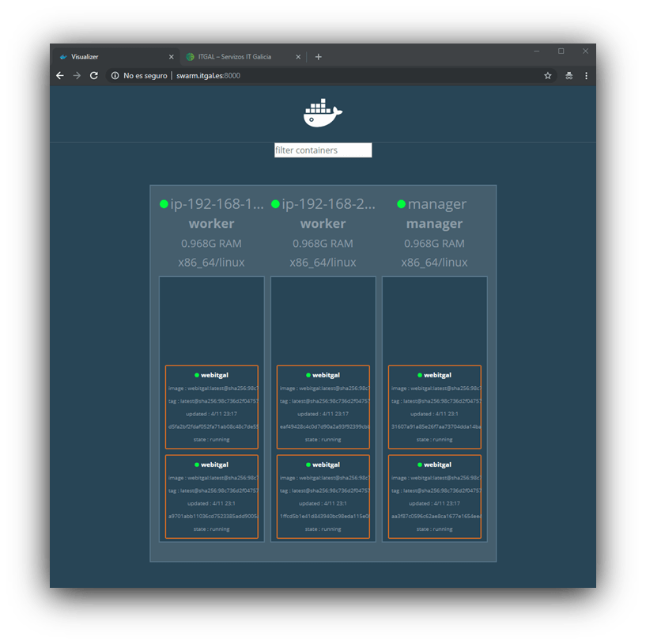The width and height of the screenshot is (646, 644).
Task: Click green status dot of manager node
Action: tap(401, 204)
